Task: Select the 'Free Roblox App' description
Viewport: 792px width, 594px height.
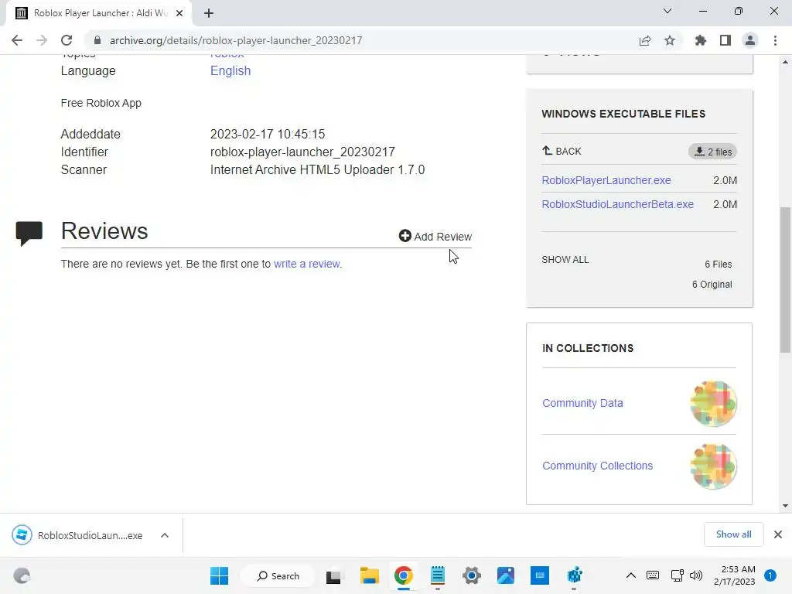Action: click(101, 103)
